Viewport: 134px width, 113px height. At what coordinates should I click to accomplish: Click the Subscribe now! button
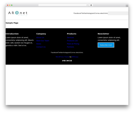pos(106,45)
